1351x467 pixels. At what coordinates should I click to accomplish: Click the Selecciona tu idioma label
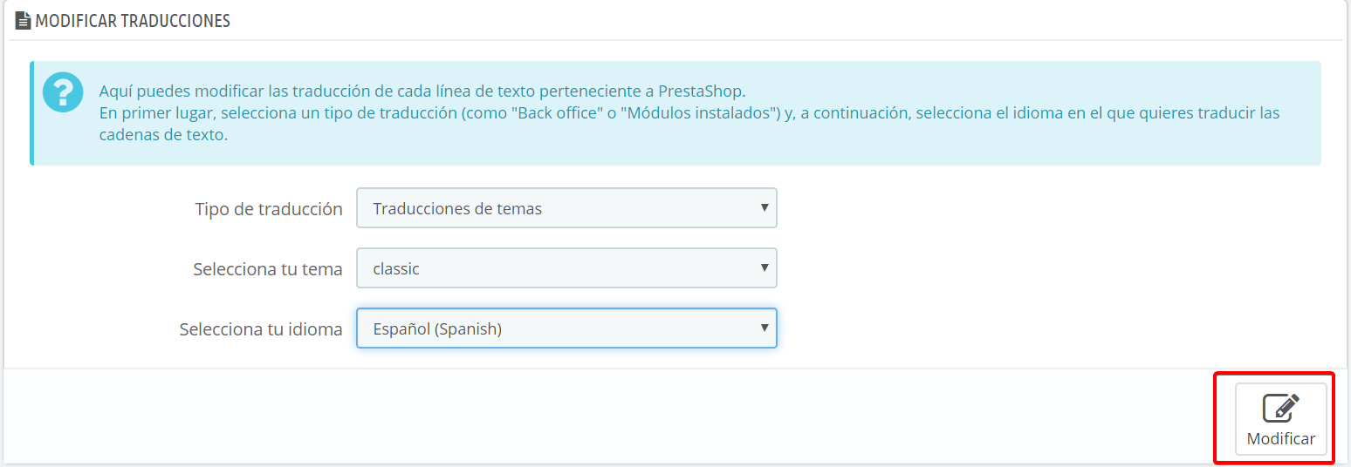(260, 329)
